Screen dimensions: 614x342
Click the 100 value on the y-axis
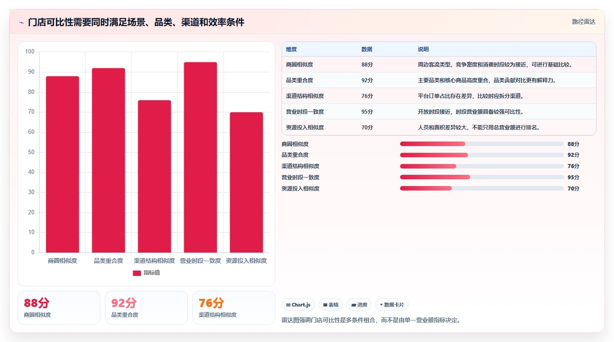click(30, 52)
